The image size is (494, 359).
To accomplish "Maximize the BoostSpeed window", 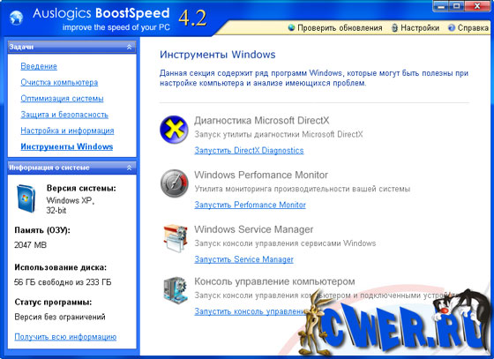I will (458, 5).
